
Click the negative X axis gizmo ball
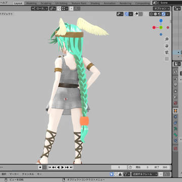(x=168, y=27)
